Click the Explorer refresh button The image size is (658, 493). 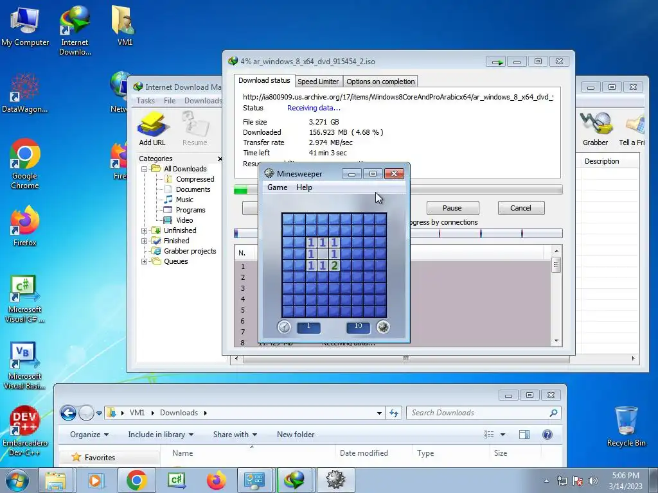[x=394, y=413]
